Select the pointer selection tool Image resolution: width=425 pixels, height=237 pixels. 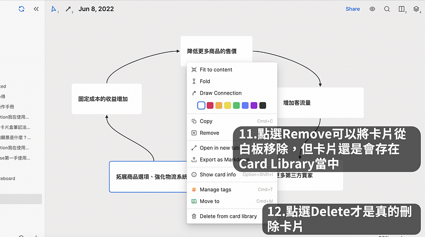(x=54, y=9)
